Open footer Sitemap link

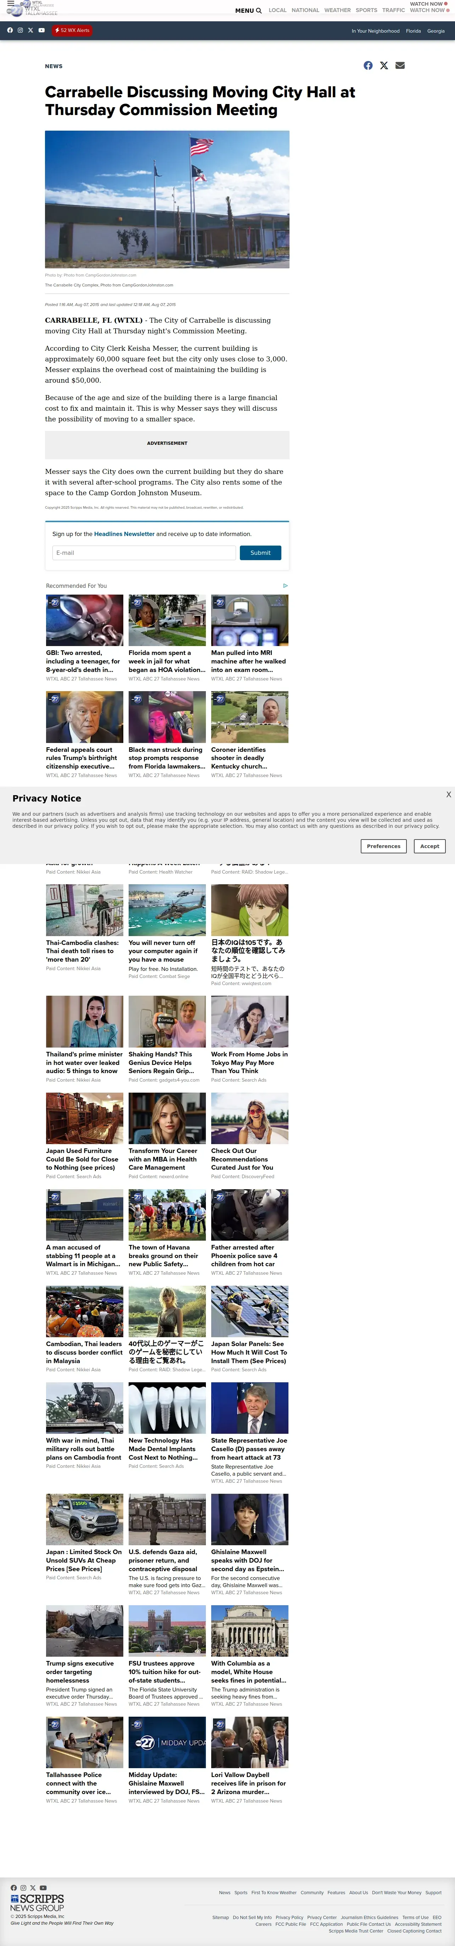[x=220, y=1917]
